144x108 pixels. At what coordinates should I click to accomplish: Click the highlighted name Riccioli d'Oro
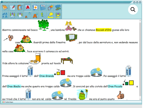[x=103, y=30]
